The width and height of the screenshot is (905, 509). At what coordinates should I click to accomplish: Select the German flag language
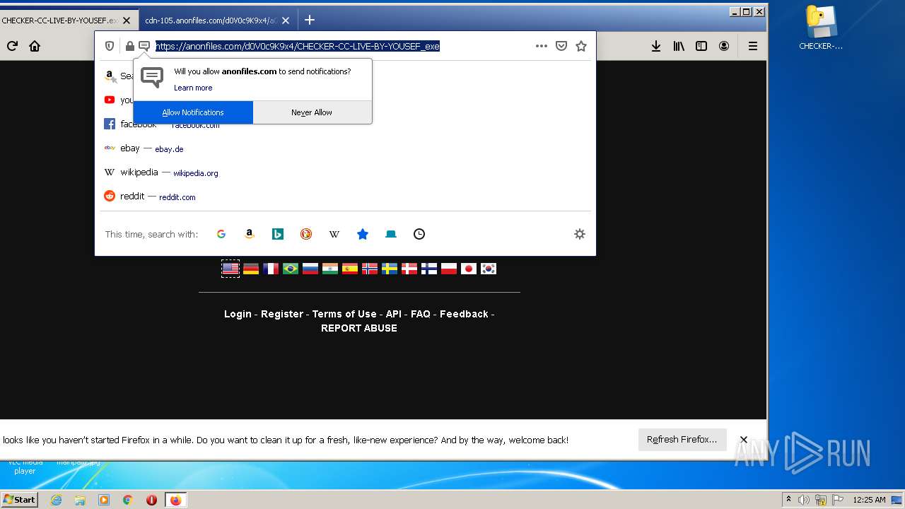tap(251, 269)
